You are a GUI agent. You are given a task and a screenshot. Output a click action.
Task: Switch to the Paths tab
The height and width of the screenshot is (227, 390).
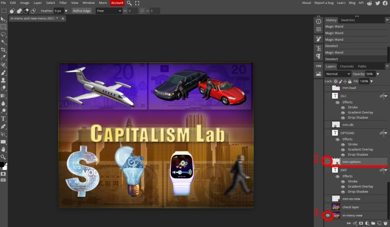point(362,67)
